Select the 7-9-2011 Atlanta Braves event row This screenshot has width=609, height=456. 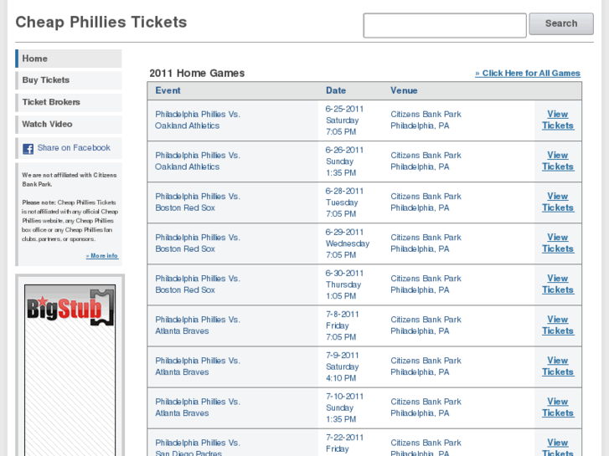(x=198, y=366)
